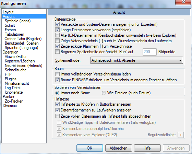Open Kopieren/Löschen settings

(x=20, y=61)
